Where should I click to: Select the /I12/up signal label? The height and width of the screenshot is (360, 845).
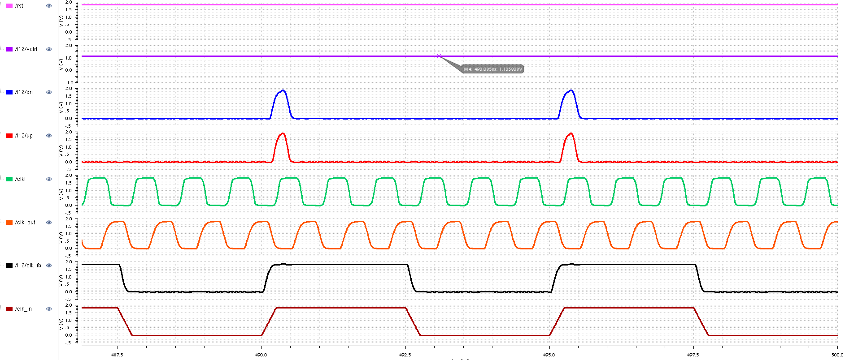pyautogui.click(x=24, y=136)
